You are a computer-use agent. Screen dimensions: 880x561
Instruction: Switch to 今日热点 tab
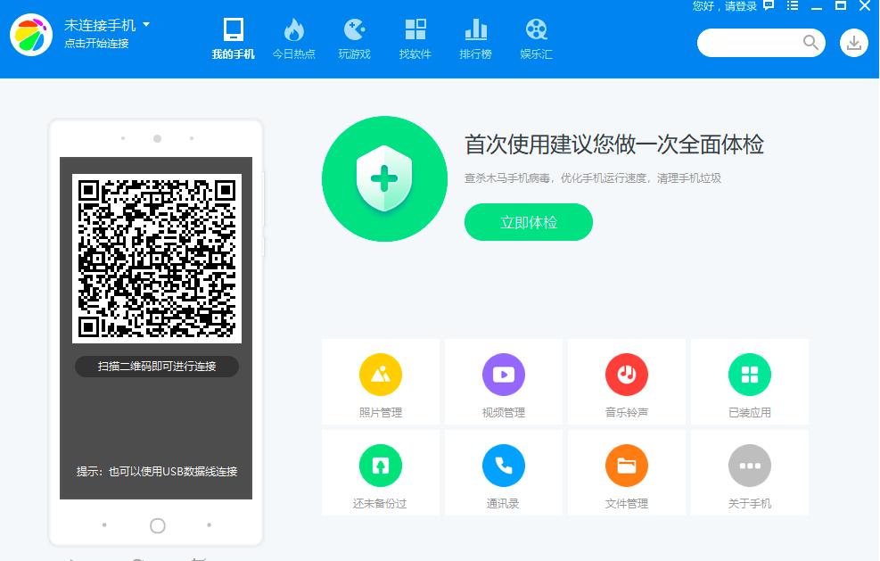293,38
